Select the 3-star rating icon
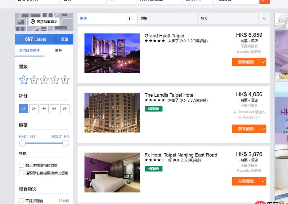Screen dimensions: 288x204 pyautogui.click(x=44, y=80)
